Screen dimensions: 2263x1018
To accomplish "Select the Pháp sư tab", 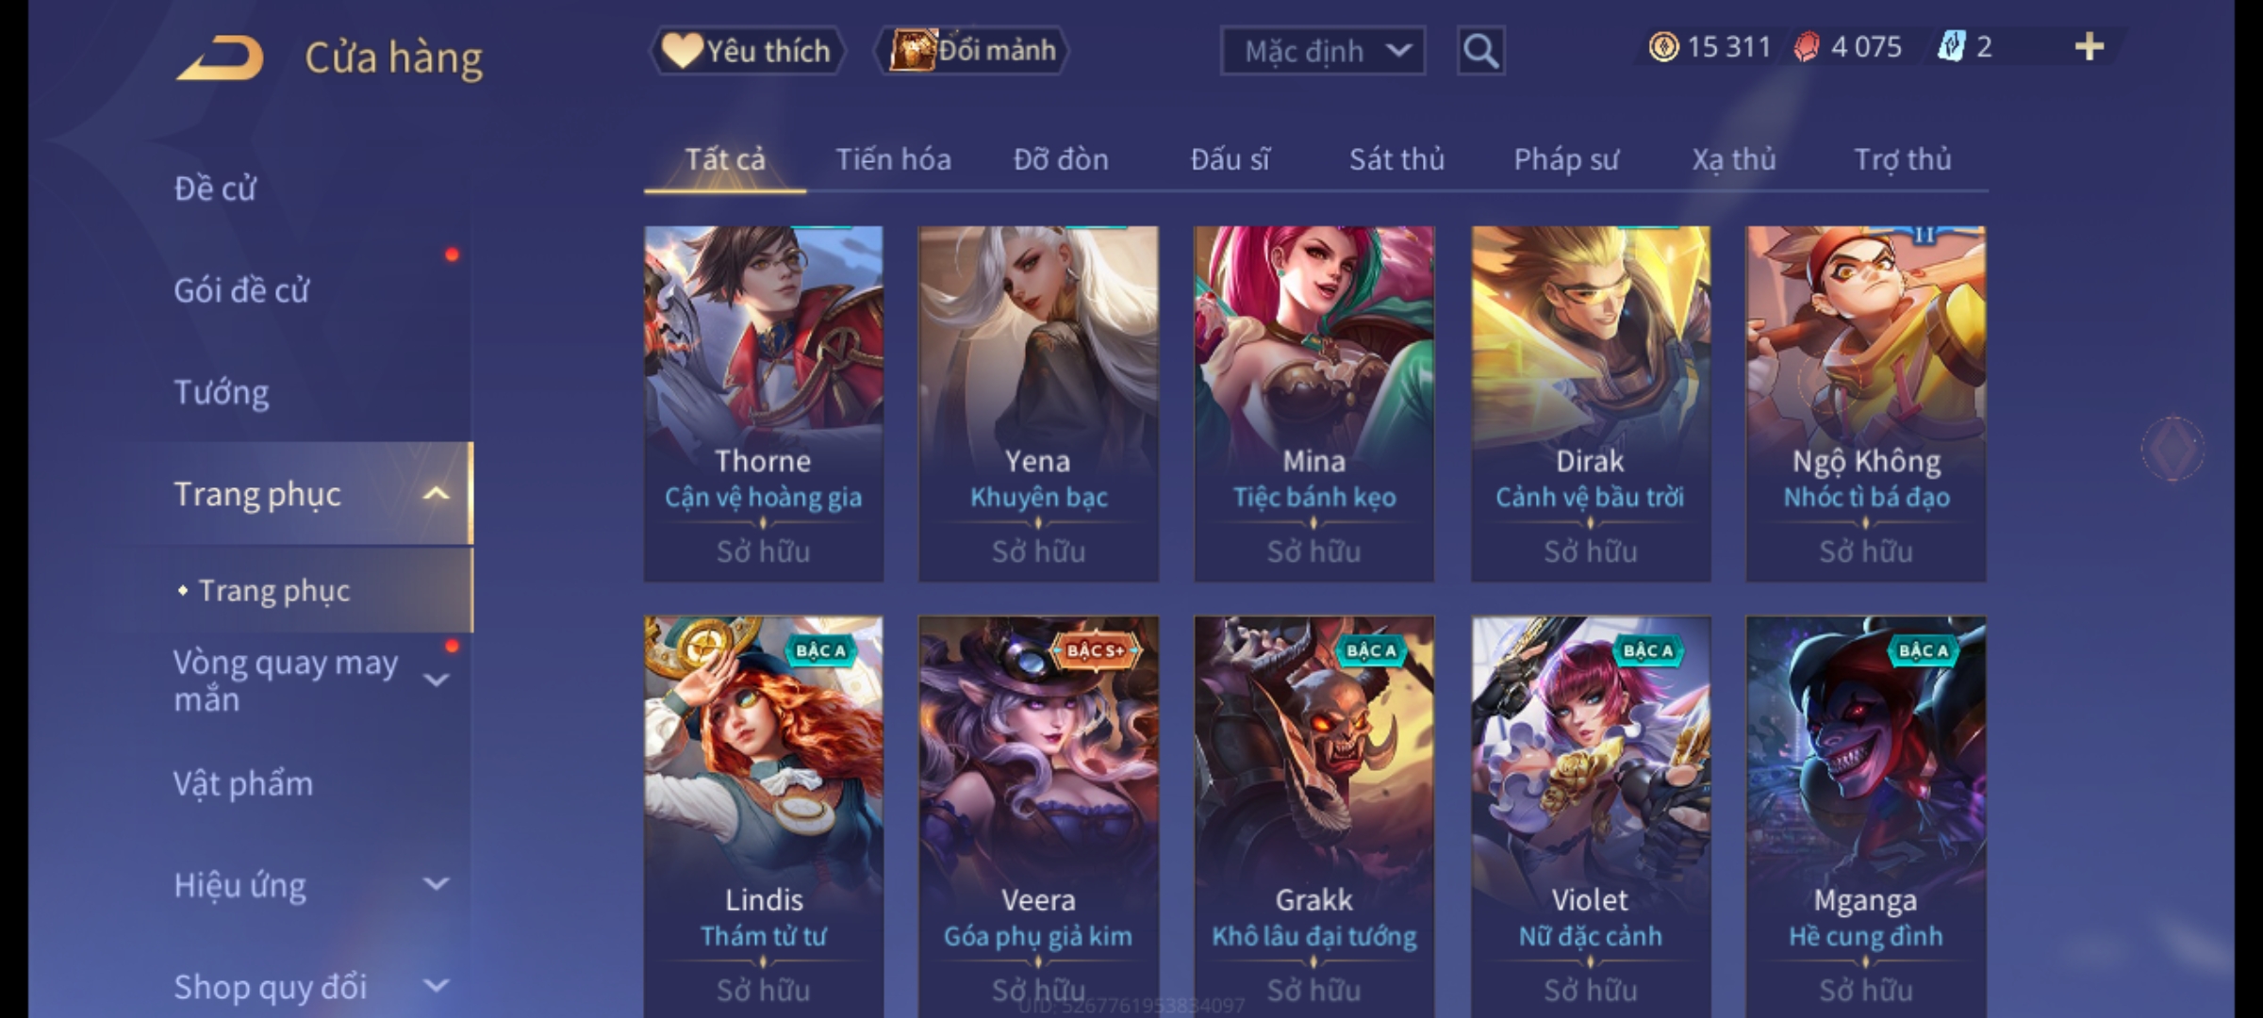I will pos(1565,159).
